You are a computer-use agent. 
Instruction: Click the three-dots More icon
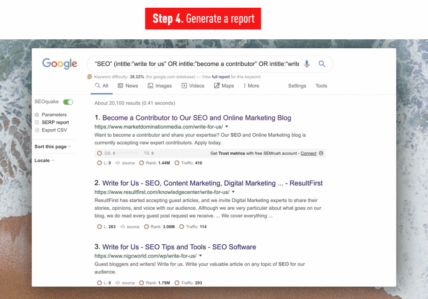tap(244, 86)
